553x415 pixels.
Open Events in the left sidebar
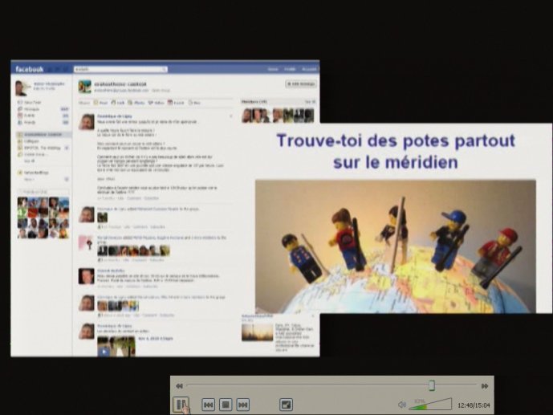(x=30, y=116)
